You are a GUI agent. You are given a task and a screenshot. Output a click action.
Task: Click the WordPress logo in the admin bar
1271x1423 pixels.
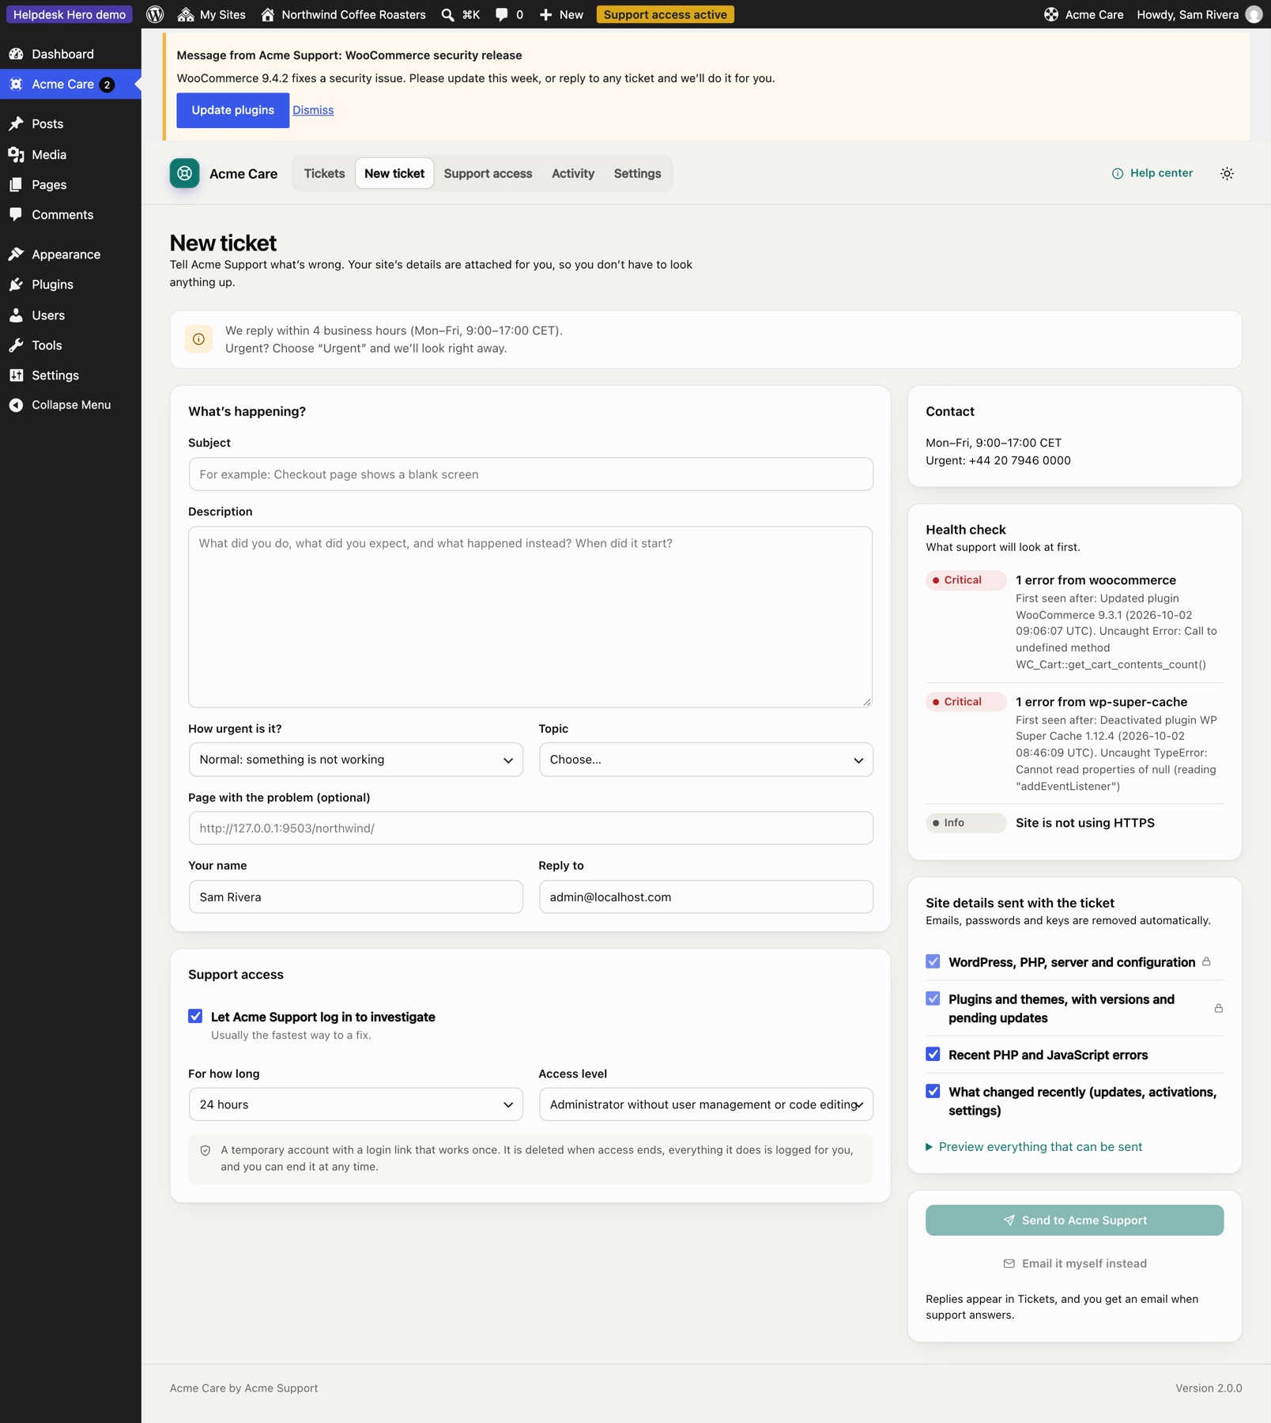coord(155,14)
